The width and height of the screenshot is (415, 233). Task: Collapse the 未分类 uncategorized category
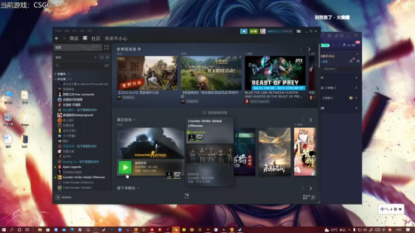click(x=63, y=79)
